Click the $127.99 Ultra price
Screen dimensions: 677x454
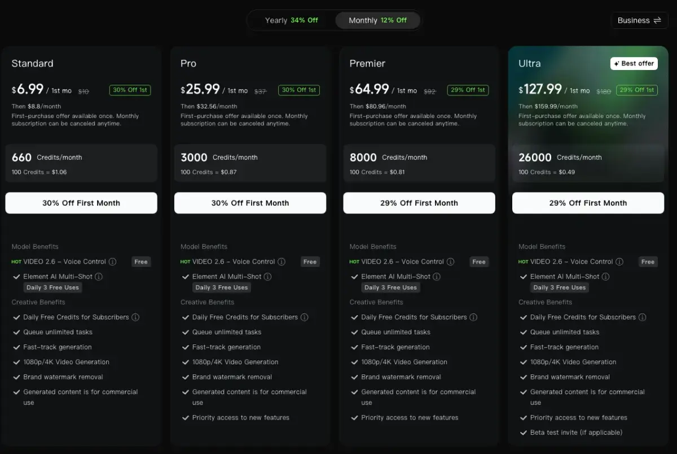[x=540, y=89]
